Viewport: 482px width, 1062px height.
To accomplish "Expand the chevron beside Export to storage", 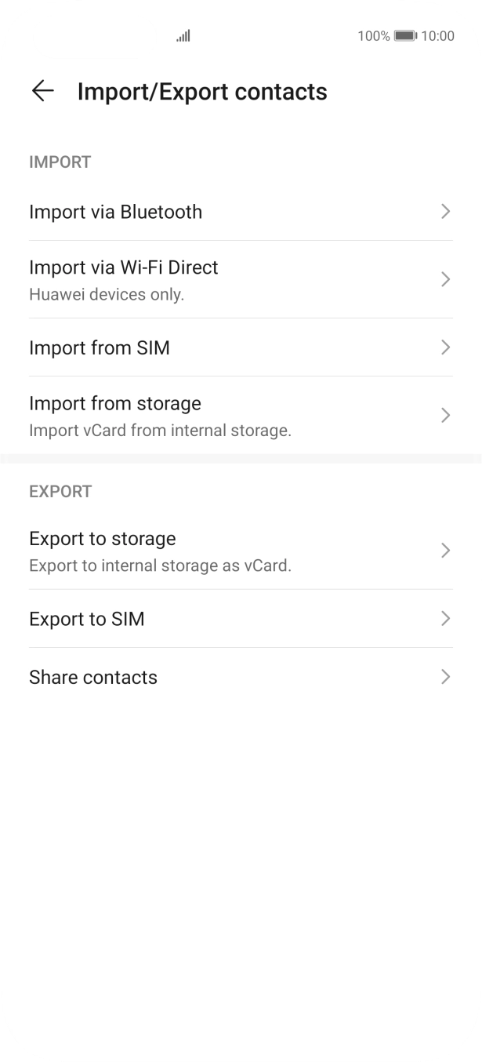I will pos(446,550).
